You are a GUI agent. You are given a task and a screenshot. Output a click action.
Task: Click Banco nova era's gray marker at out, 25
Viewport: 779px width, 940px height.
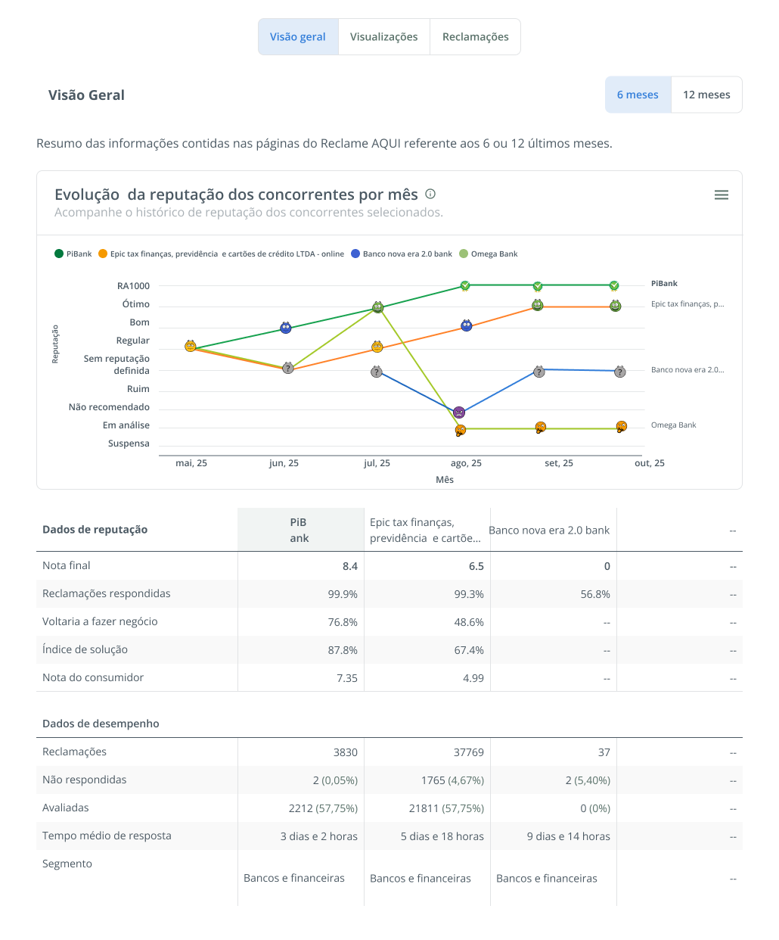pyautogui.click(x=620, y=372)
